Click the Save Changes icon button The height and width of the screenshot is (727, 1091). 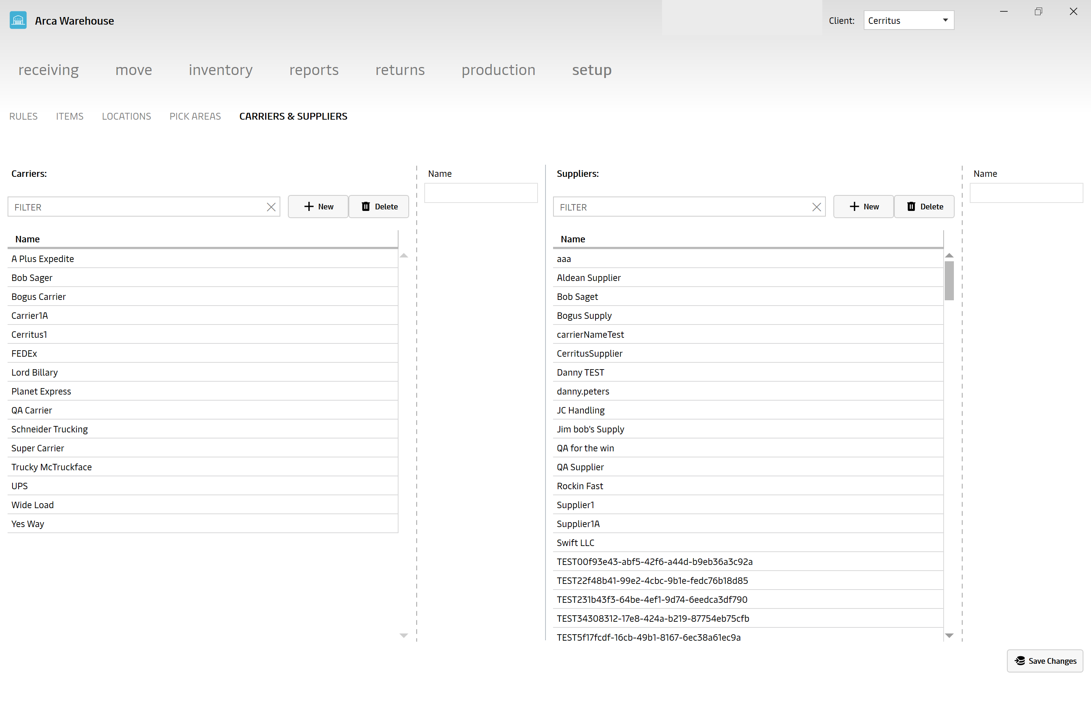click(x=1021, y=661)
